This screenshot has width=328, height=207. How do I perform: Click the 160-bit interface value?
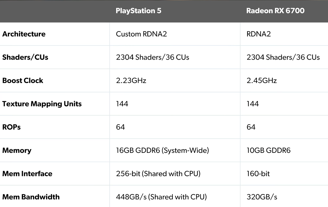click(x=258, y=174)
